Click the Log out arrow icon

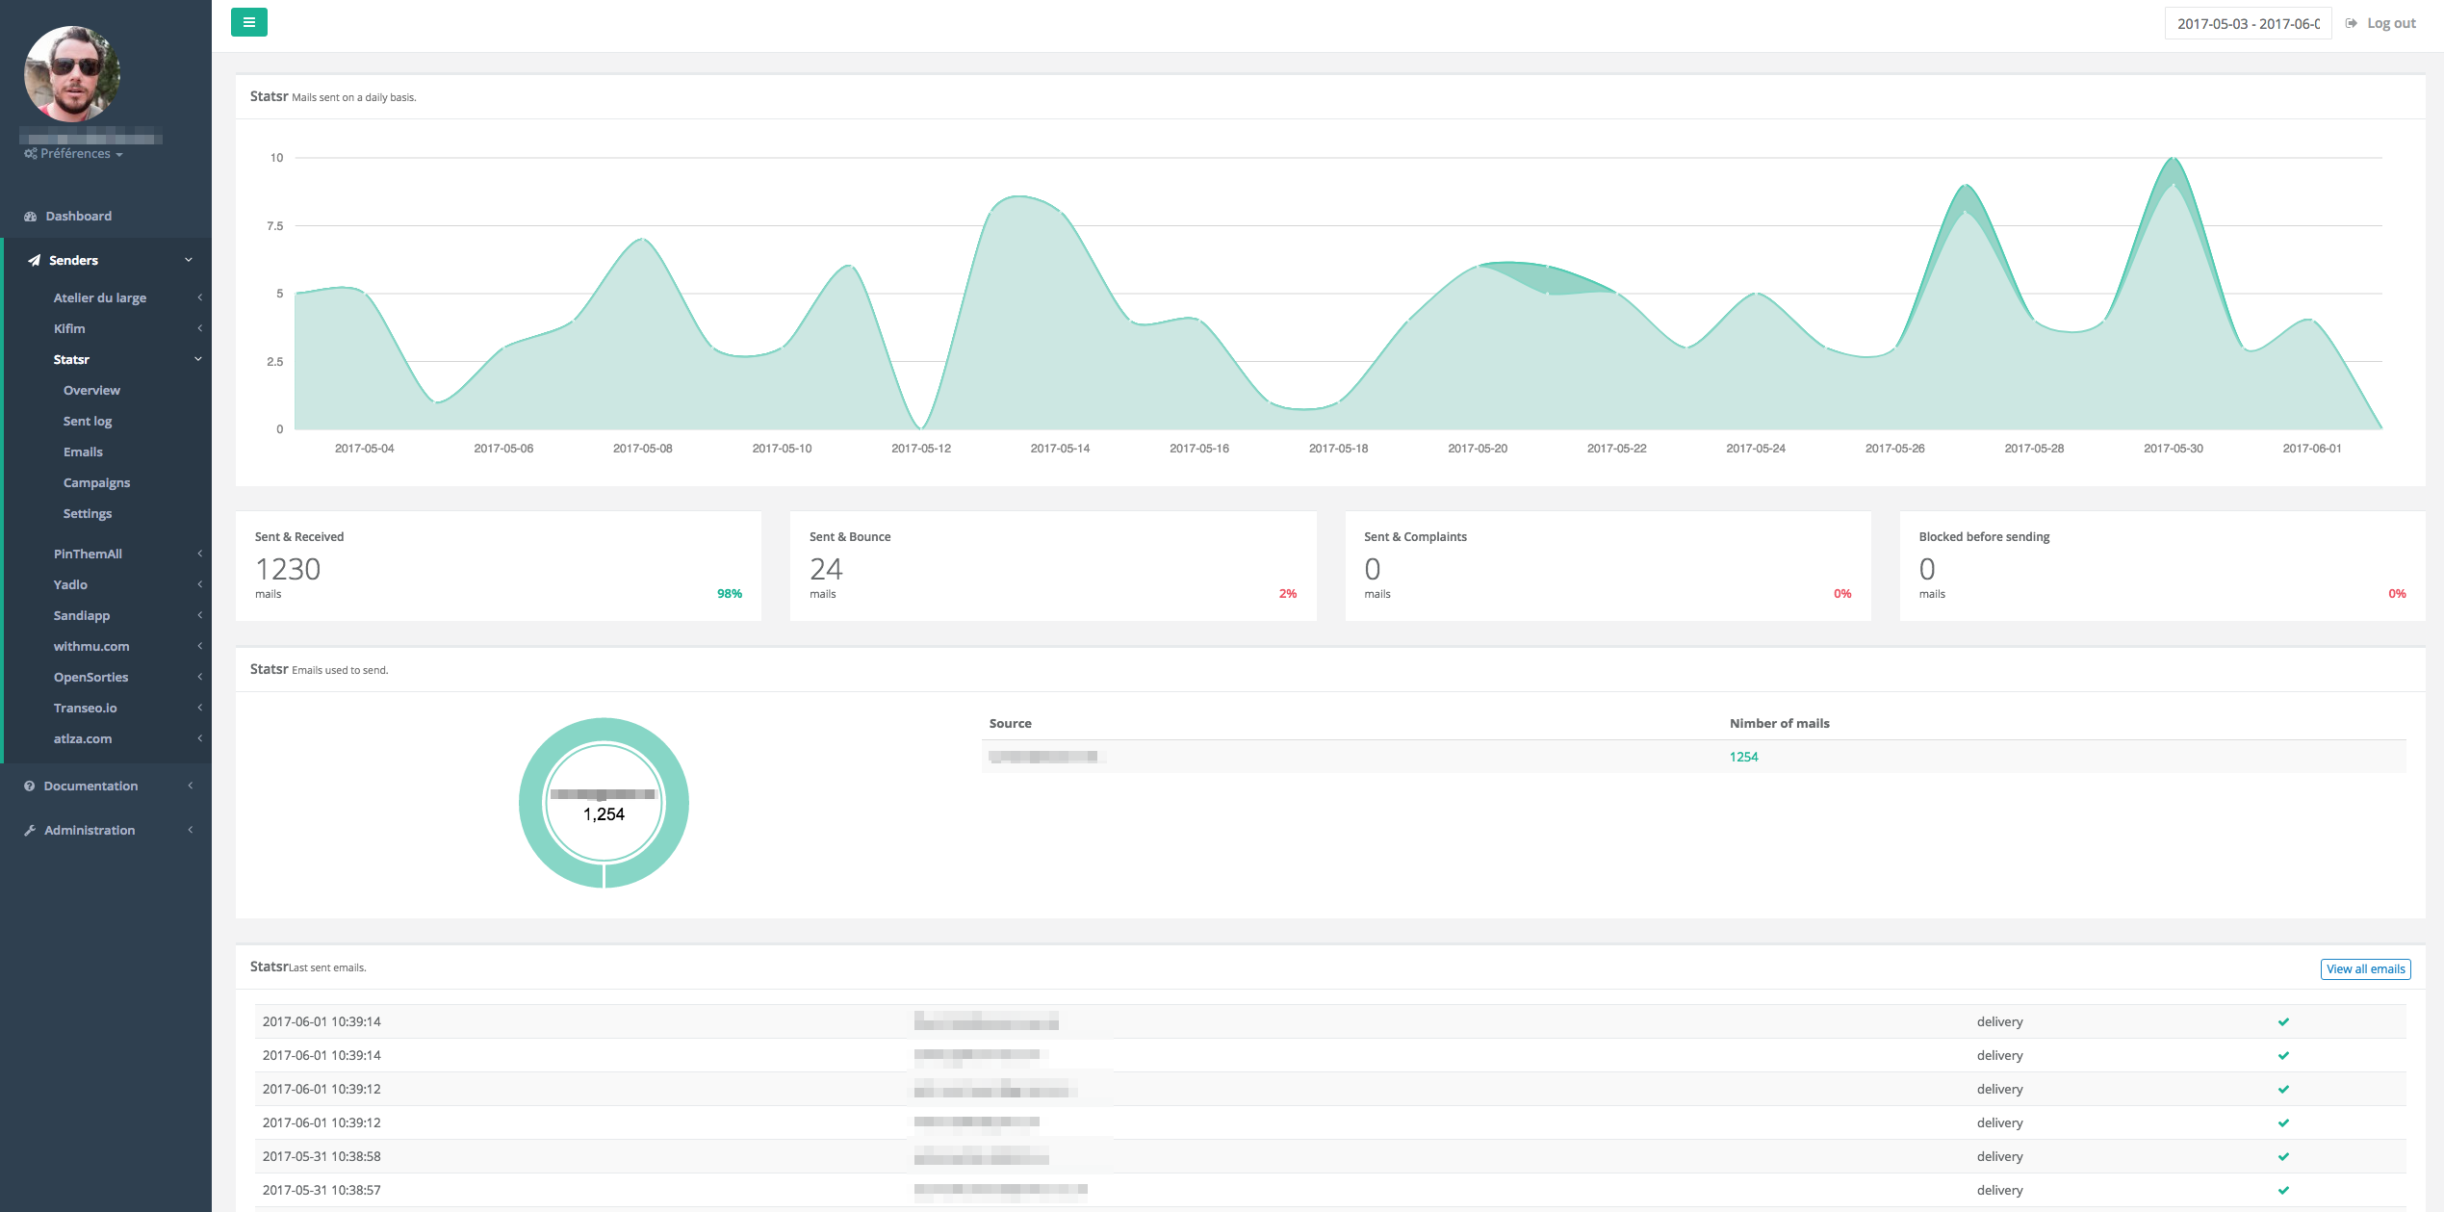(2352, 23)
